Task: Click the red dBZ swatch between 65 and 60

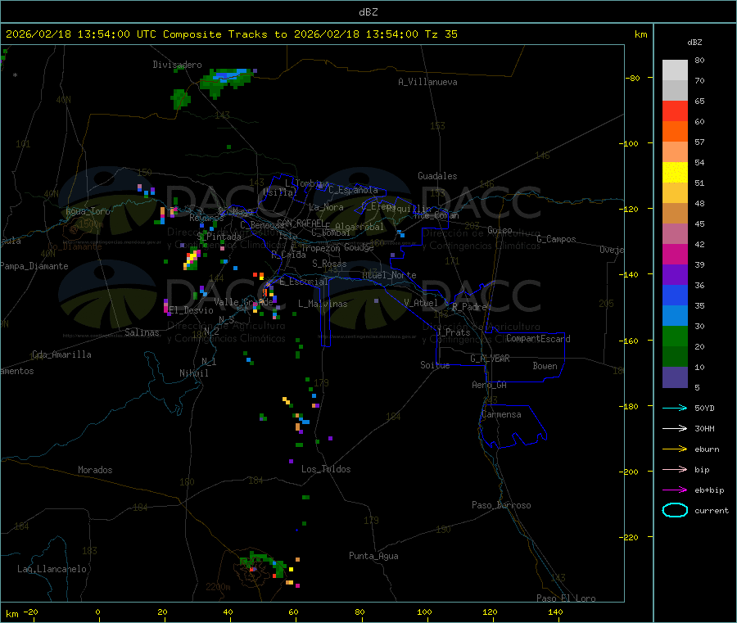Action: 675,111
